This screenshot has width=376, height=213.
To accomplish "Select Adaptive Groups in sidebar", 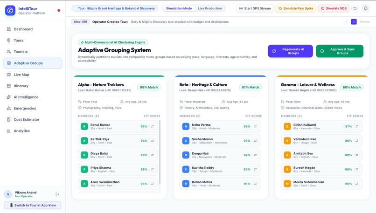I will click(32, 63).
